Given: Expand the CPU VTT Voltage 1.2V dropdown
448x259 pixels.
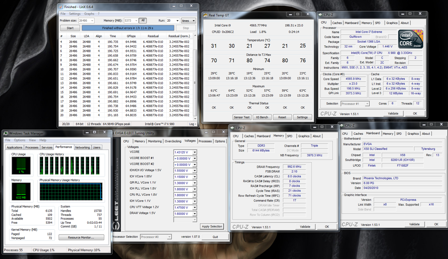Looking at the screenshot, I should tap(194, 207).
